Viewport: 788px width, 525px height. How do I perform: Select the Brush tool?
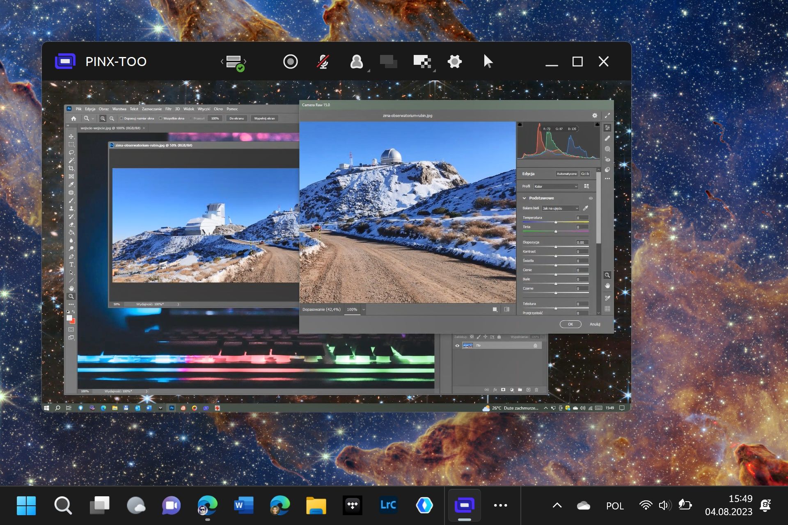71,201
